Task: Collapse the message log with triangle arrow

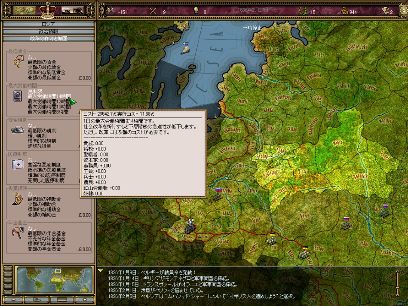Action: pyautogui.click(x=101, y=270)
